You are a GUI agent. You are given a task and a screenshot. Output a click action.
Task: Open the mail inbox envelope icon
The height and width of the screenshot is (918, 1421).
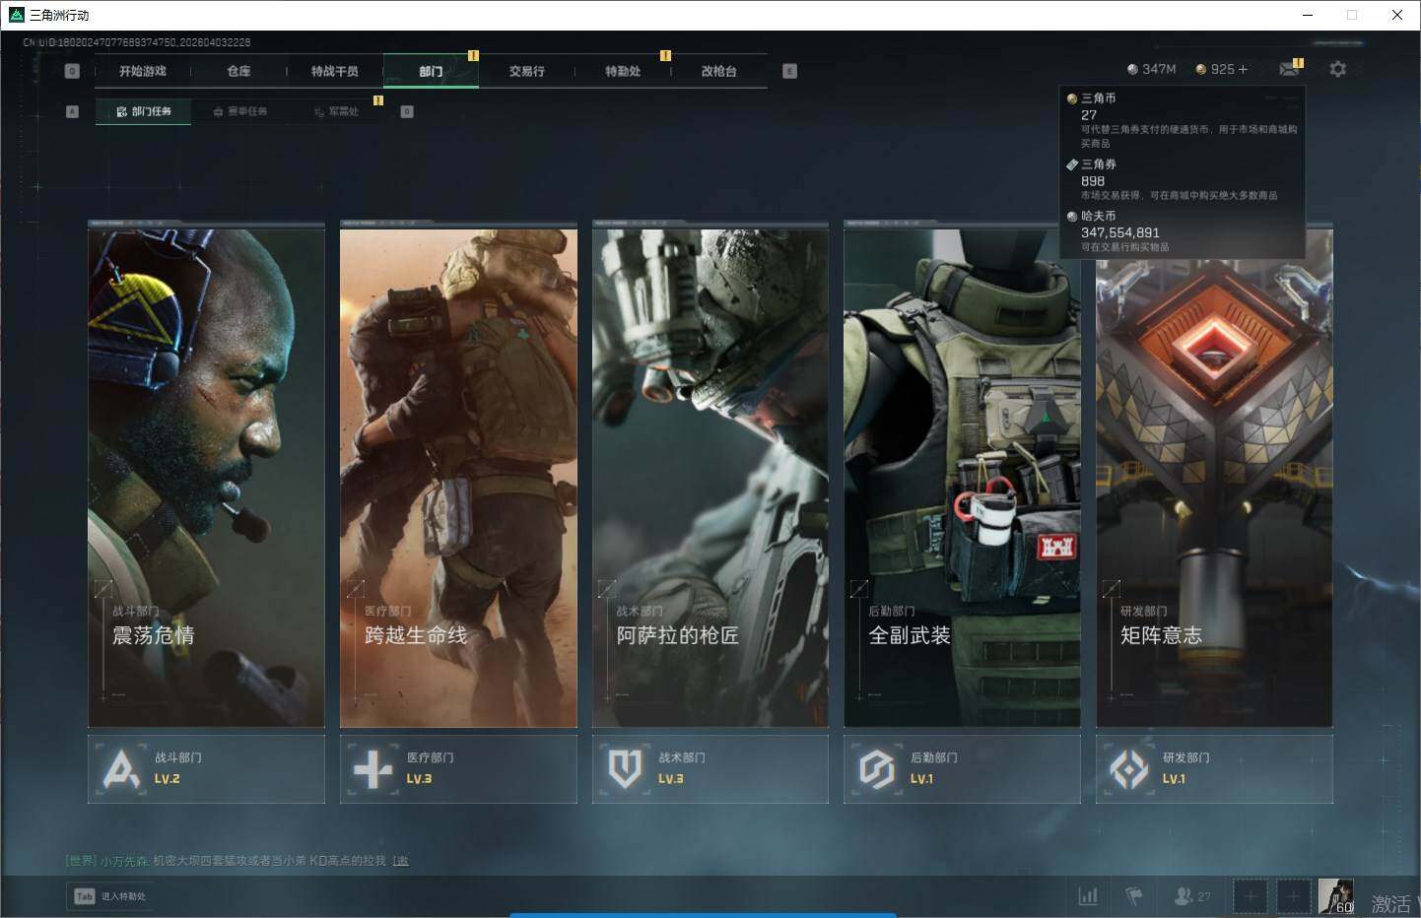click(1288, 69)
